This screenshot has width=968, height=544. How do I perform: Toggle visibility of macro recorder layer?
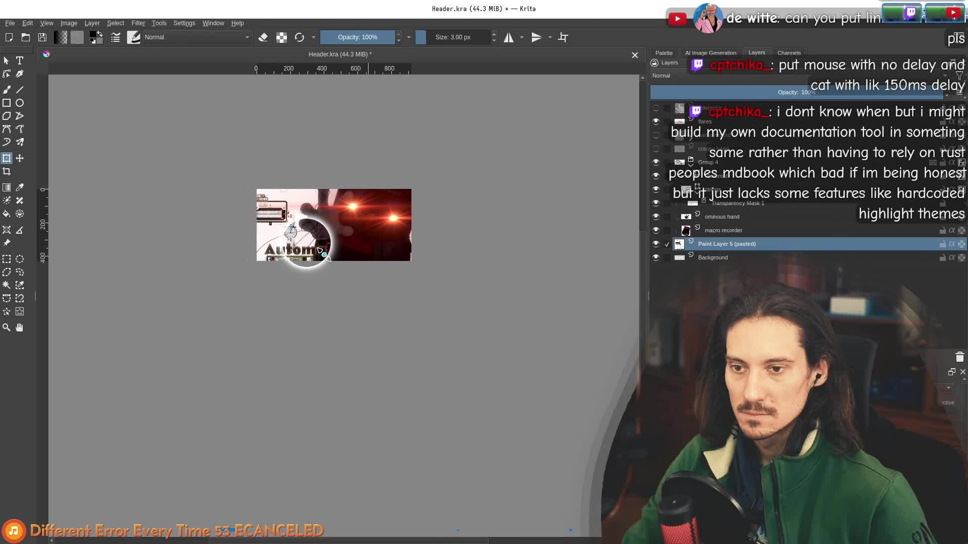click(x=655, y=230)
